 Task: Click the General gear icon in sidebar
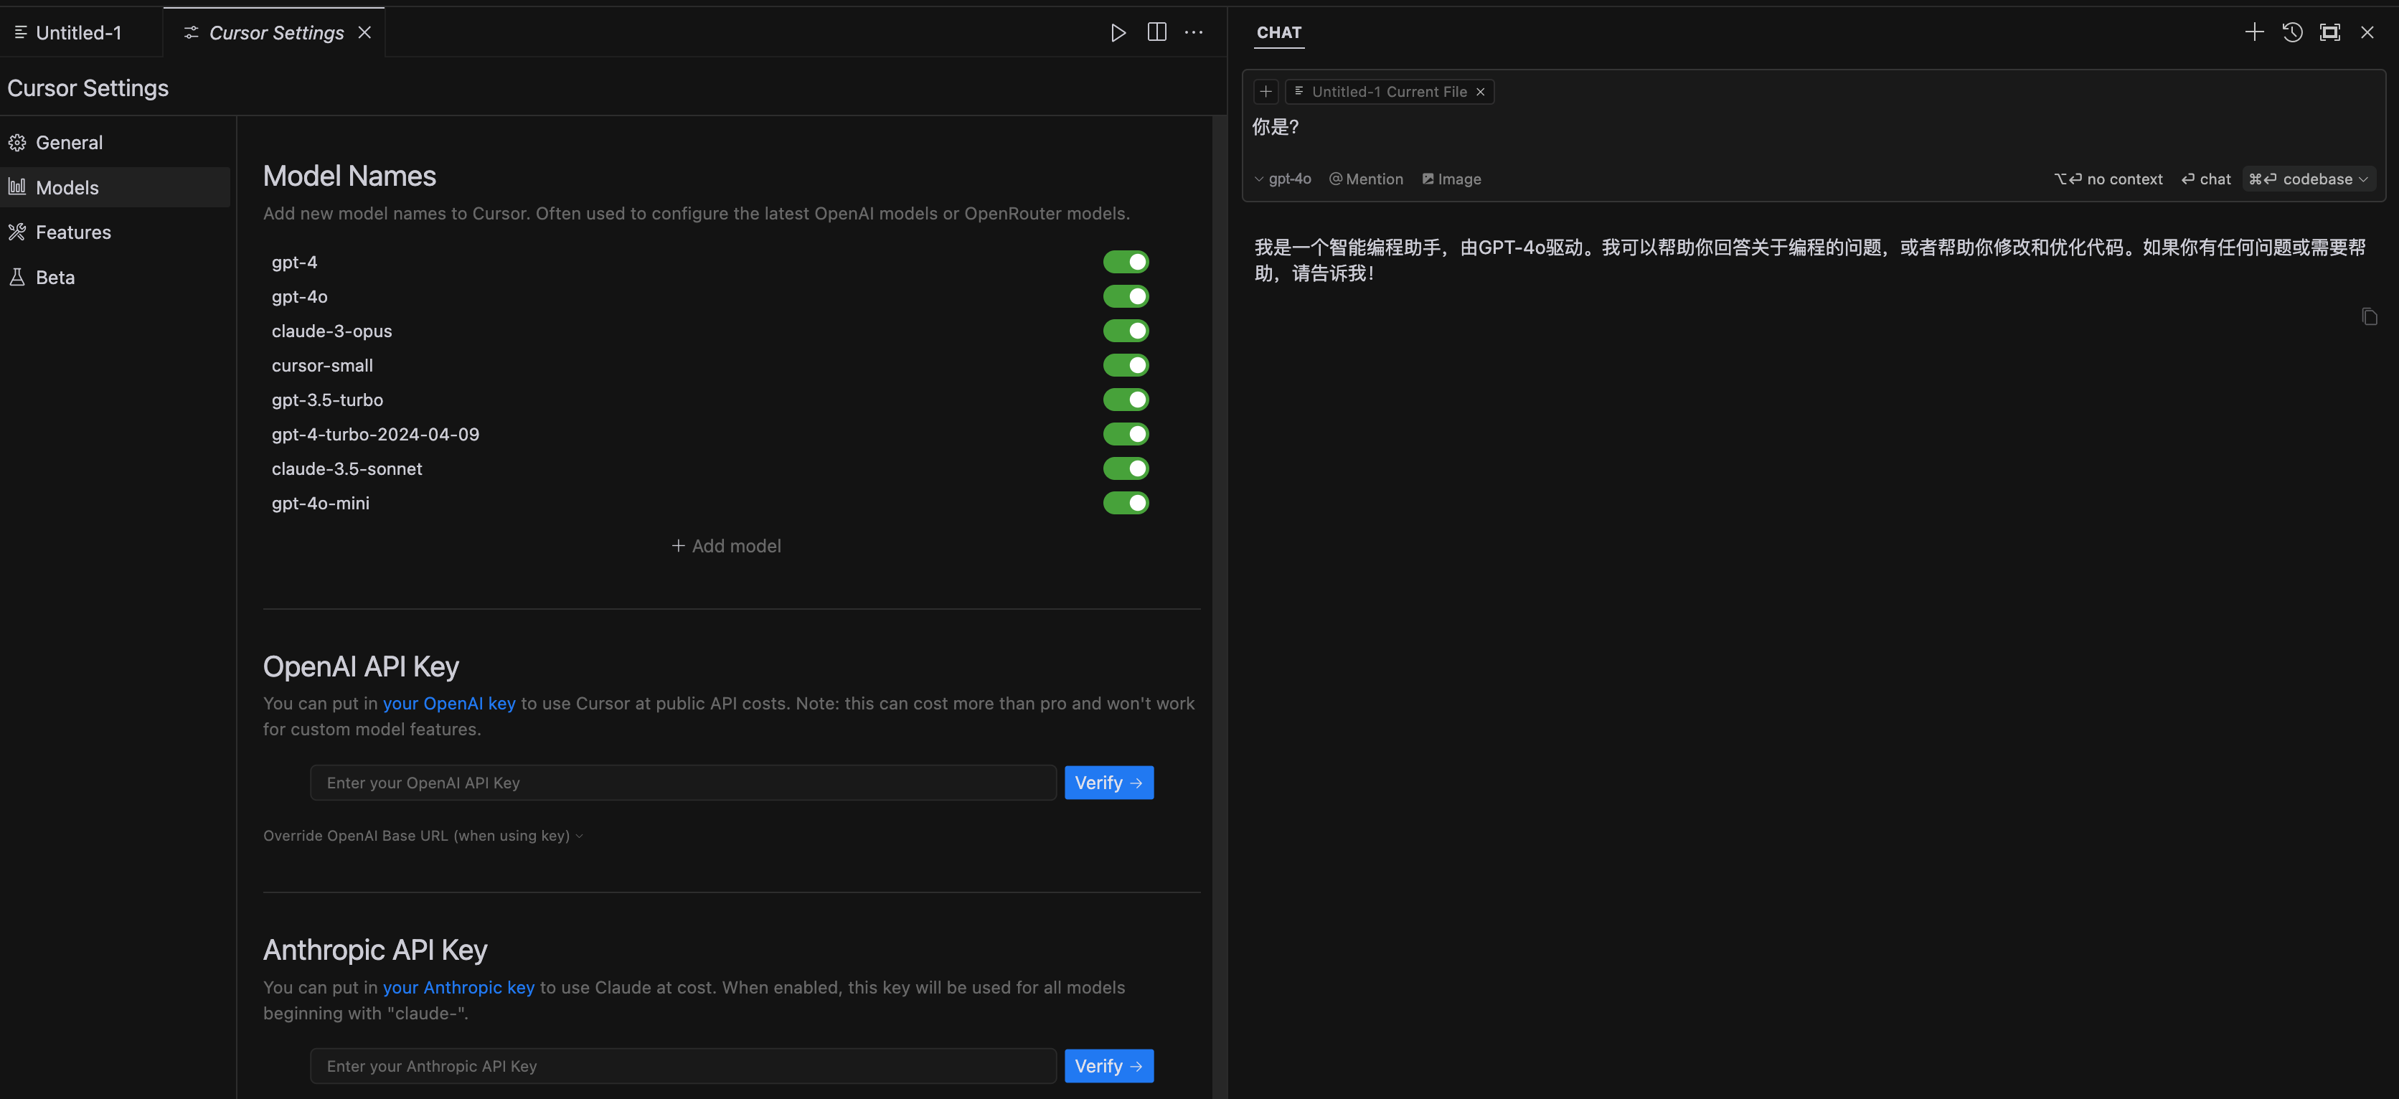pos(17,143)
